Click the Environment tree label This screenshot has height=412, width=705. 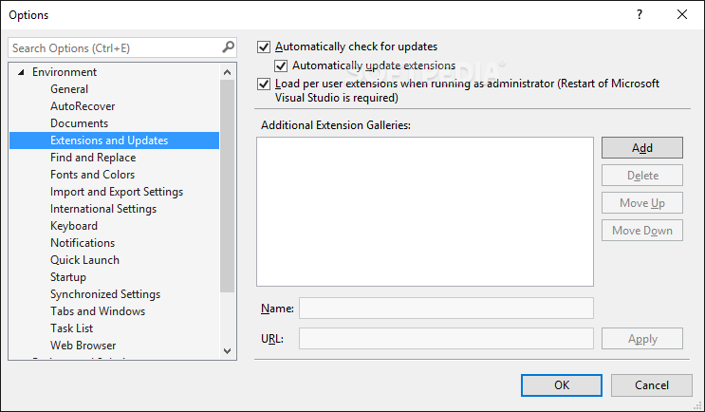(x=65, y=72)
